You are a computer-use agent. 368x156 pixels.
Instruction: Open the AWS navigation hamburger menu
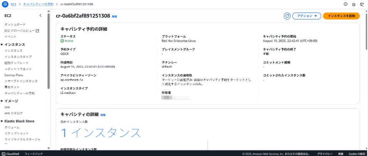point(5,4)
